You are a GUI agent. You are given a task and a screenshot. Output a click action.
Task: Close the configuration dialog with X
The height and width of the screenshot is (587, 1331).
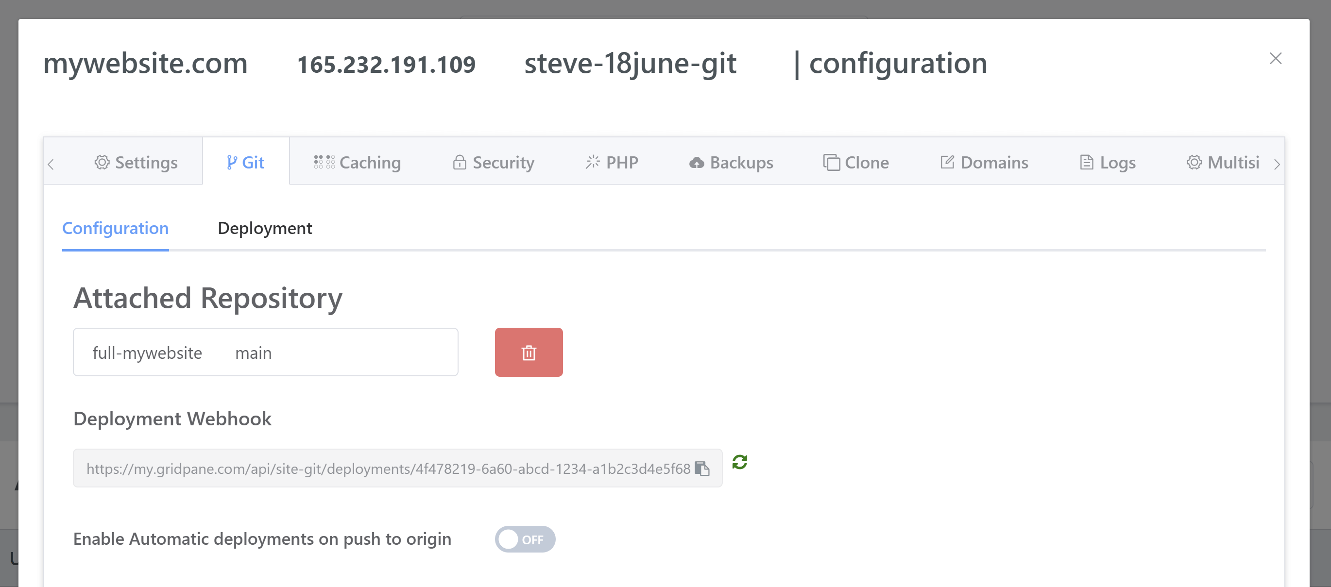pos(1275,59)
